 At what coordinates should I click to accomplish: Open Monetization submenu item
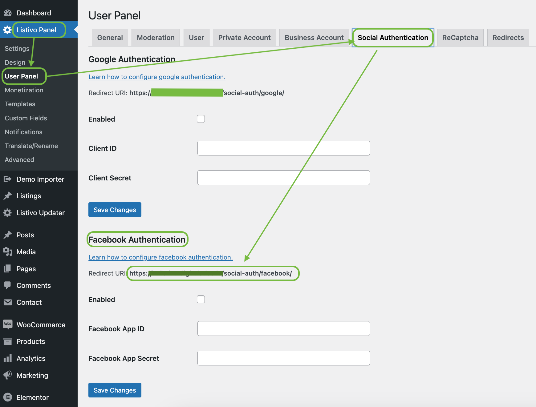[x=24, y=90]
